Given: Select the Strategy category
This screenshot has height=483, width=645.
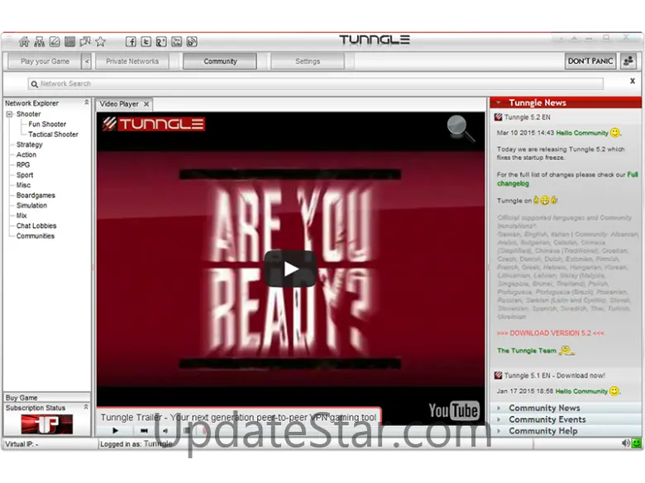Looking at the screenshot, I should coord(30,144).
